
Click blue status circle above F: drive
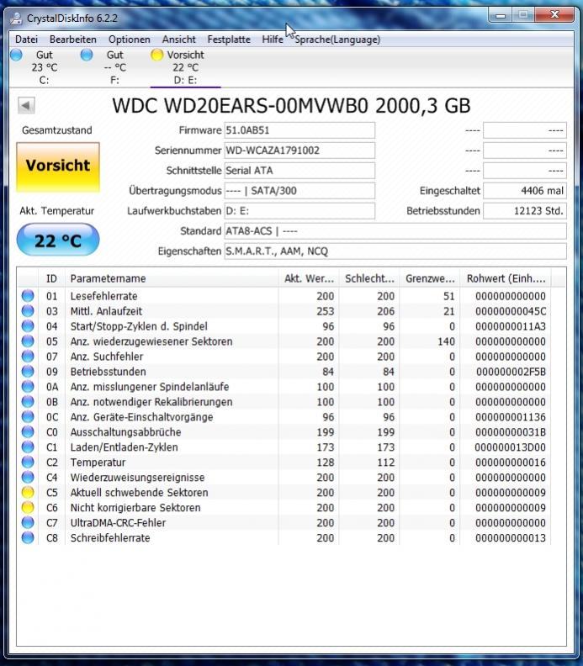pyautogui.click(x=87, y=55)
